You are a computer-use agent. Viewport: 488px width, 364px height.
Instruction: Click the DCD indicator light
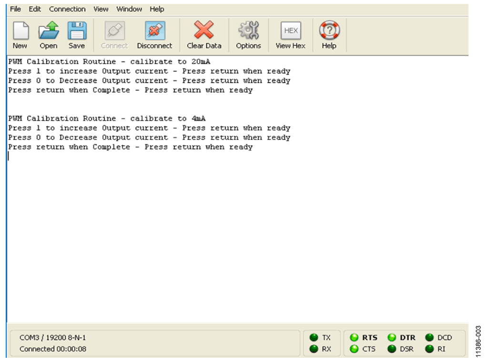tap(429, 337)
